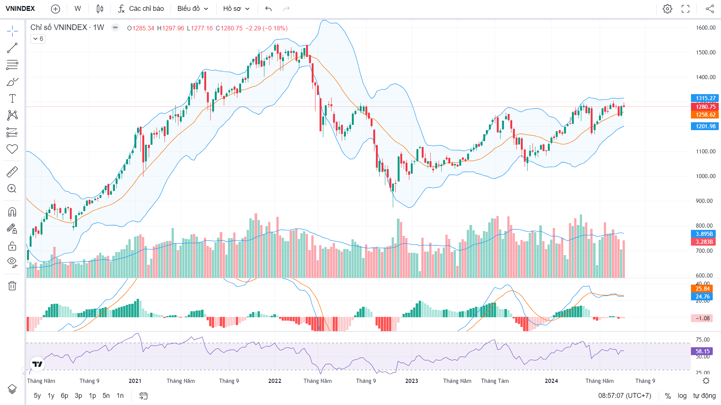721x405 pixels.
Task: Click the VNINDEX symbol search
Action: (x=20, y=9)
